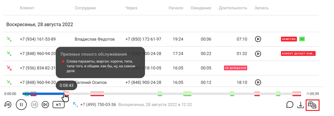Viewport: 334px width, 116px height.
Task: Open the КЛИЕНТ ДЕЛАЕТ ЗАМ... tag
Action: pyautogui.click(x=298, y=53)
